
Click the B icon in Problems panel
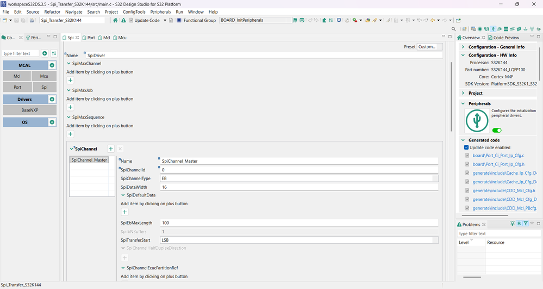(x=519, y=224)
